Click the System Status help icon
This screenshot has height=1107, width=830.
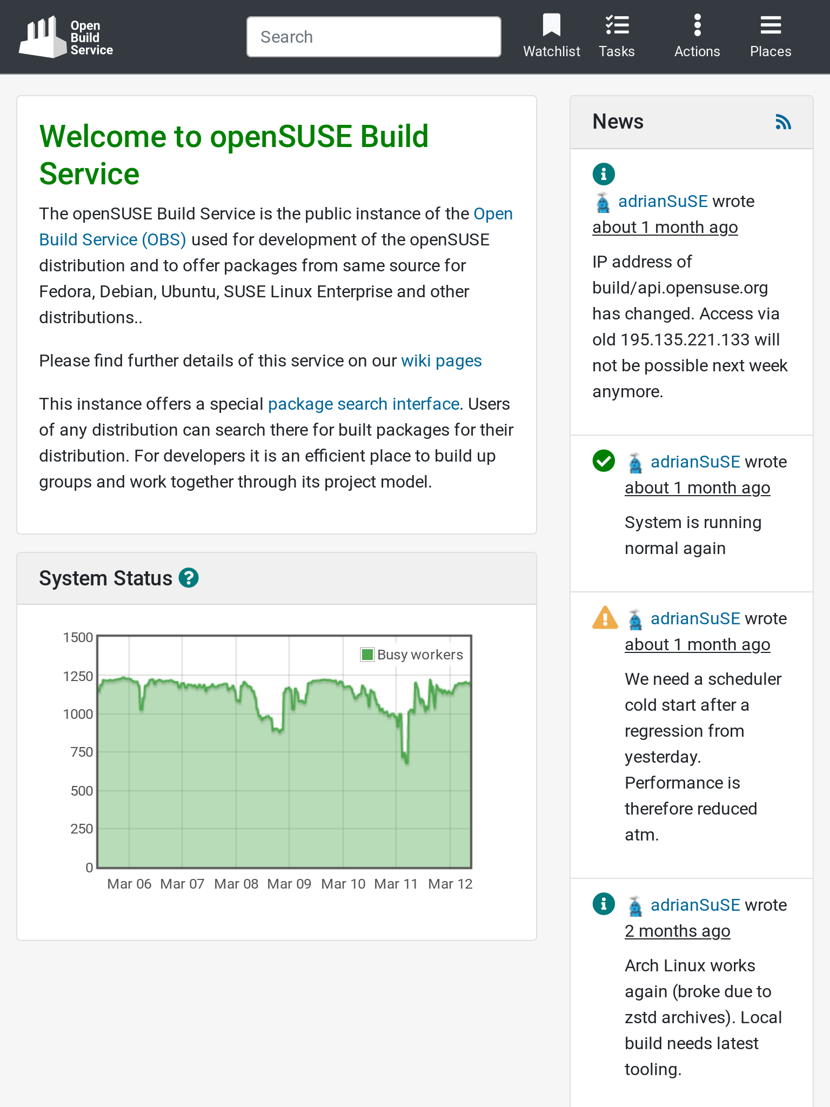point(189,578)
